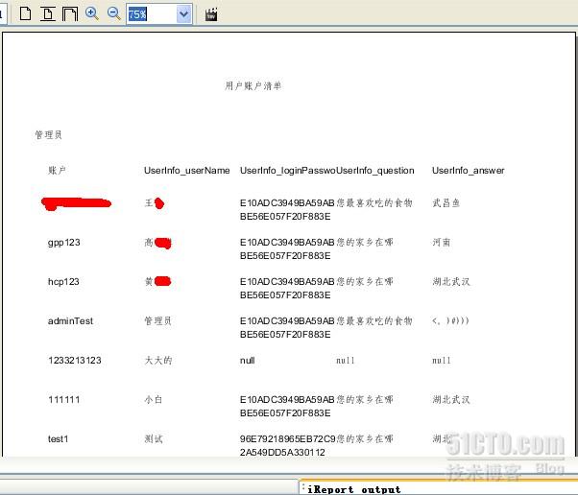
Task: Click the 管理员 group heading
Action: click(x=48, y=135)
